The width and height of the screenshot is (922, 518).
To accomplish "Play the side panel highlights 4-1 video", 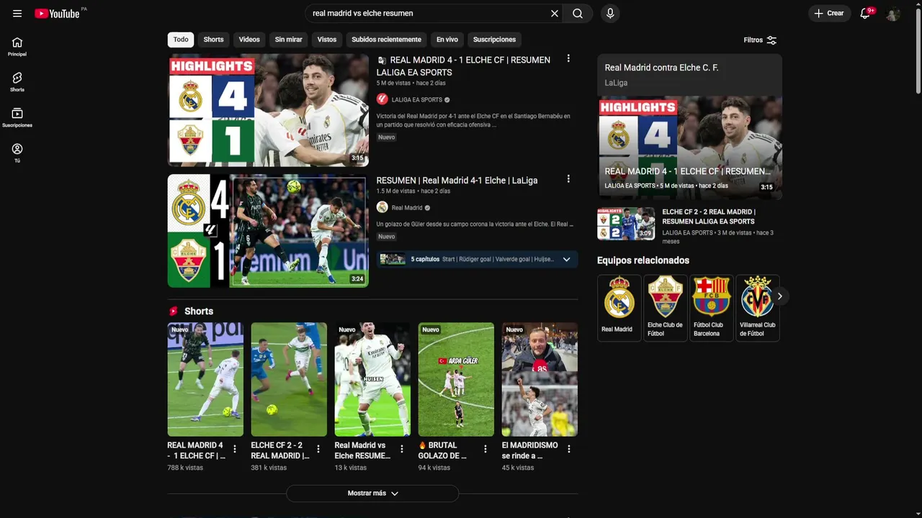I will [x=689, y=147].
